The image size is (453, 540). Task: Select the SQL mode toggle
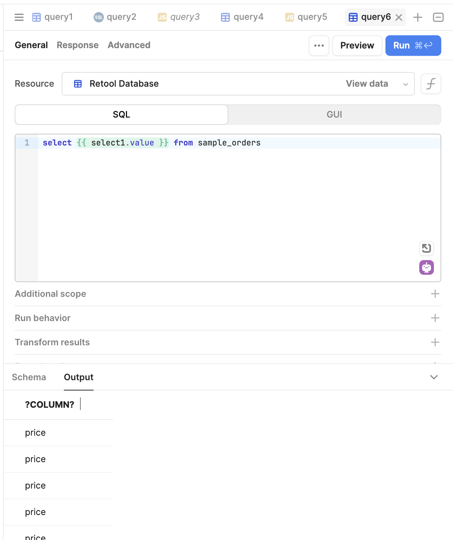(121, 114)
